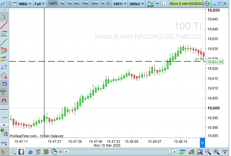Open the blue chat bubbles icon
231x156 pixels.
[30, 152]
